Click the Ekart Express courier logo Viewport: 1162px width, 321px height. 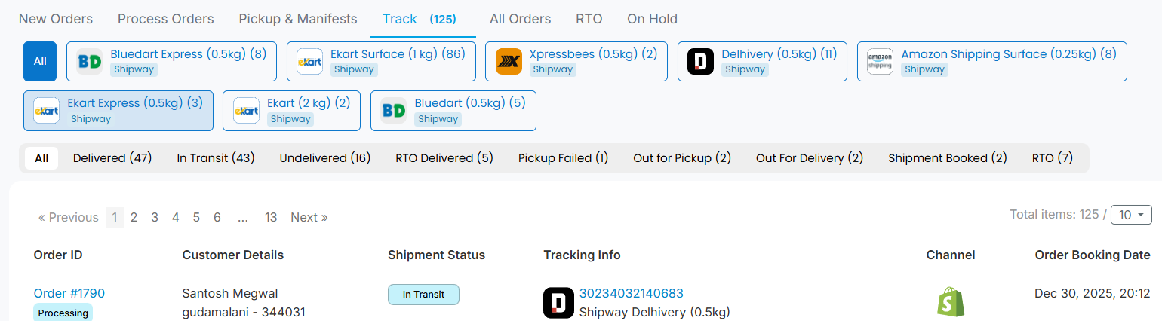click(47, 111)
